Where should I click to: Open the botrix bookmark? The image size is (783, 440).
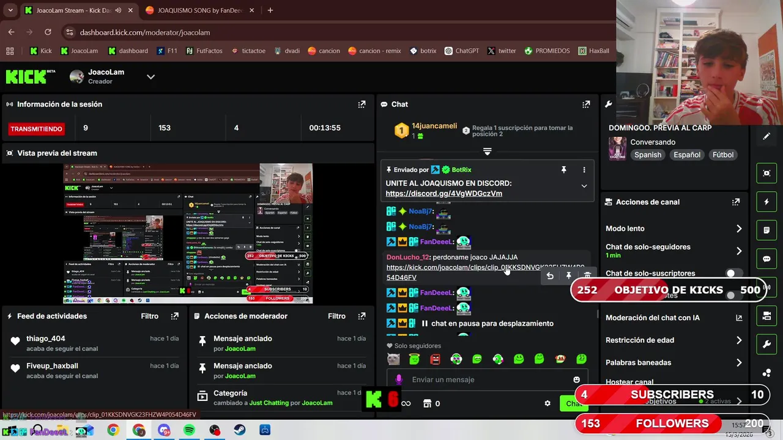pos(423,51)
